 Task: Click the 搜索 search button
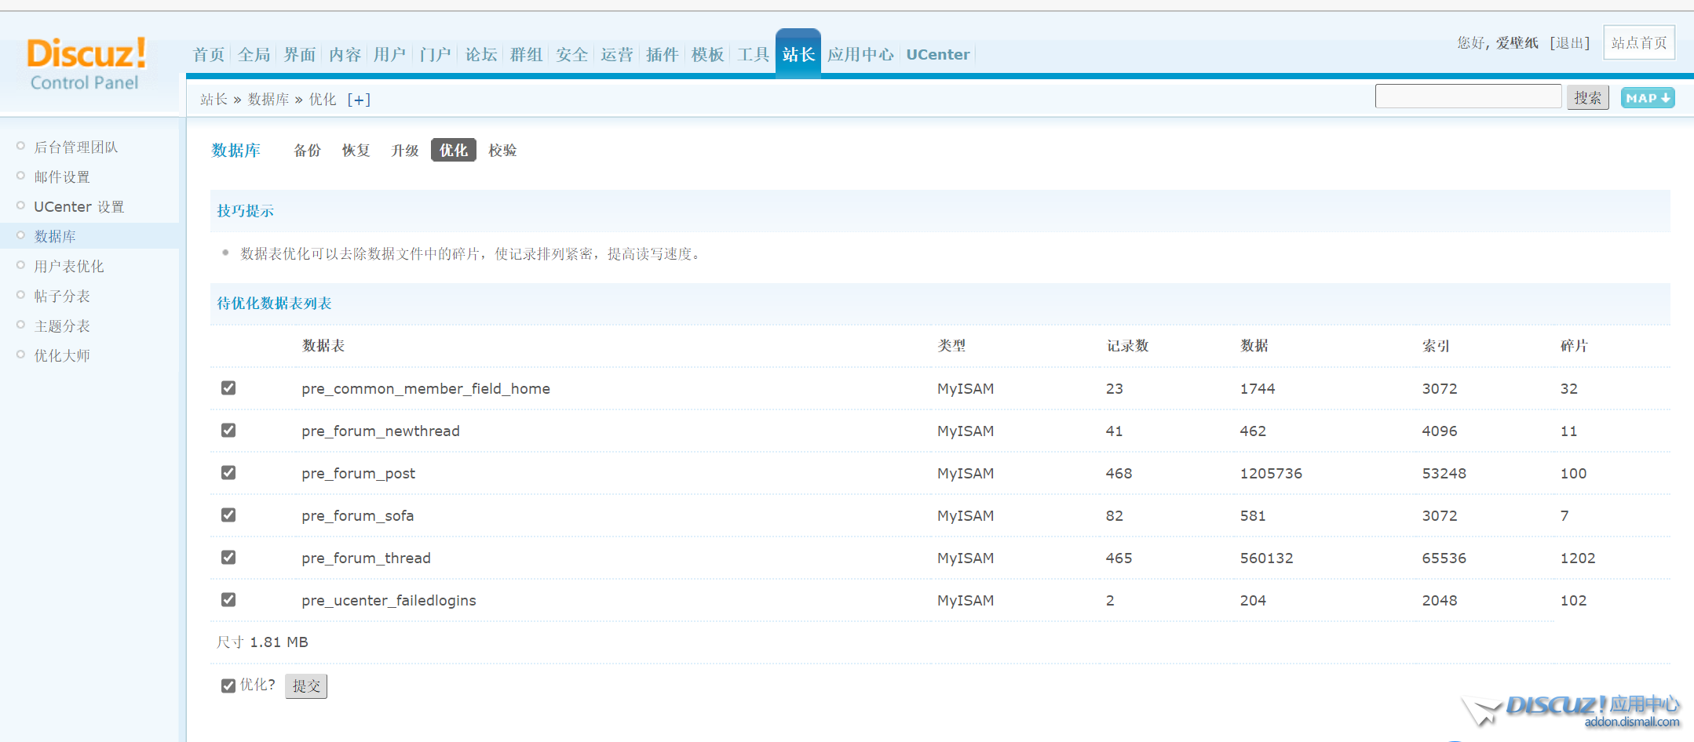tap(1587, 98)
